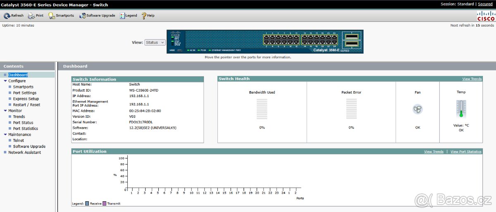Open Trends under Monitor
Image resolution: width=496 pixels, height=212 pixels.
point(19,117)
